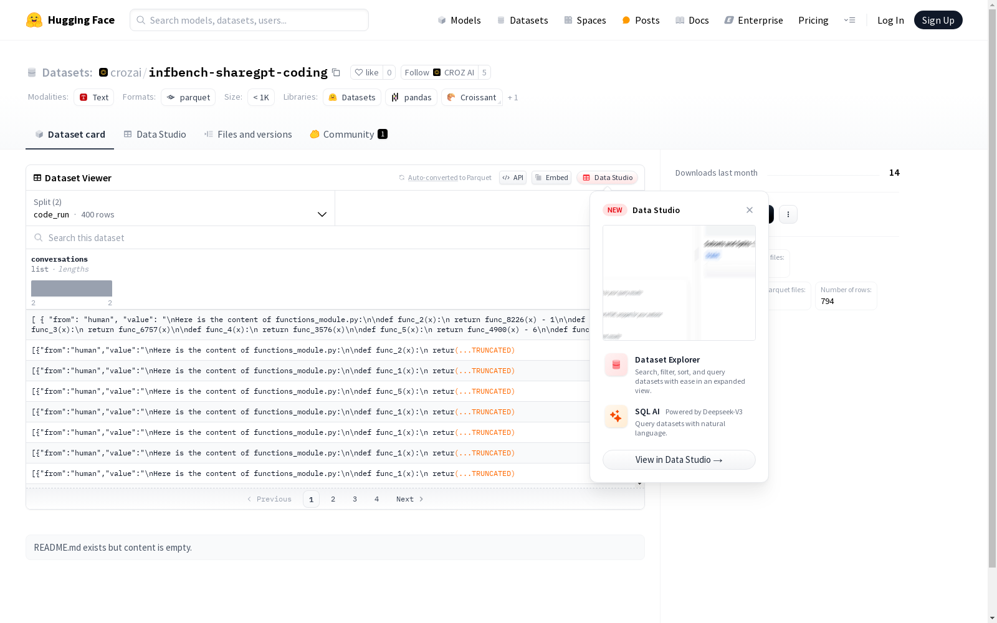Click View in Data Studio button

pyautogui.click(x=679, y=460)
